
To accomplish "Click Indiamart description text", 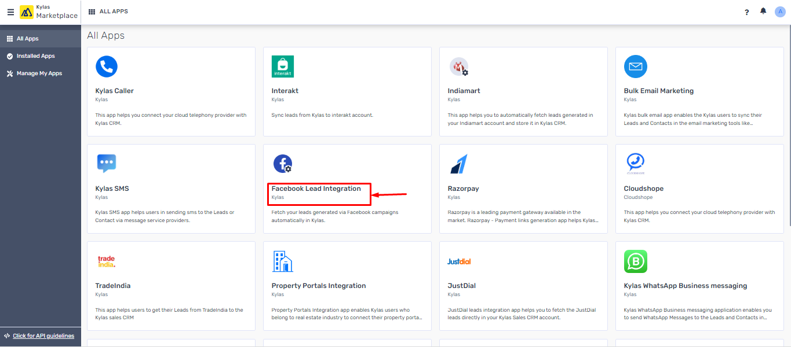I will click(520, 119).
